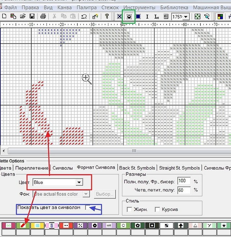Click the New pattern icon
231x237 pixels.
coord(4,16)
